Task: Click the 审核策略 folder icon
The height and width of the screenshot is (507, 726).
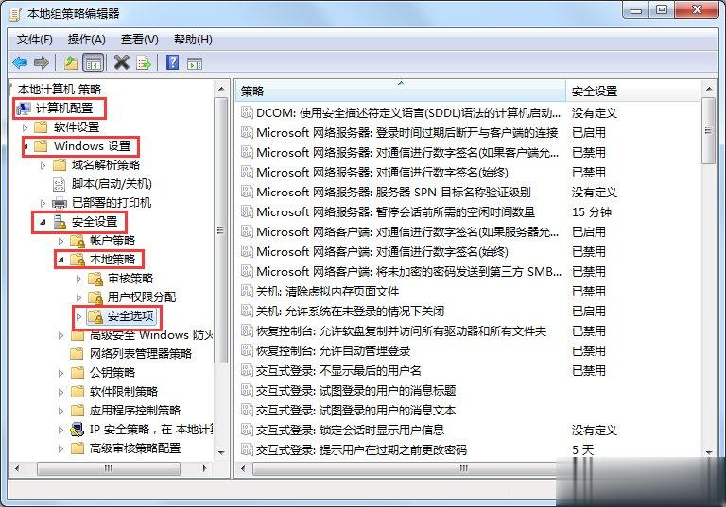Action: click(x=95, y=279)
